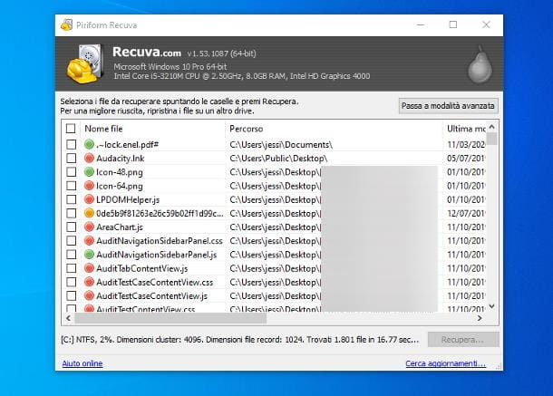Tick the checkbox for Icon-48.png
Screen dimensions: 553x396
pyautogui.click(x=72, y=172)
